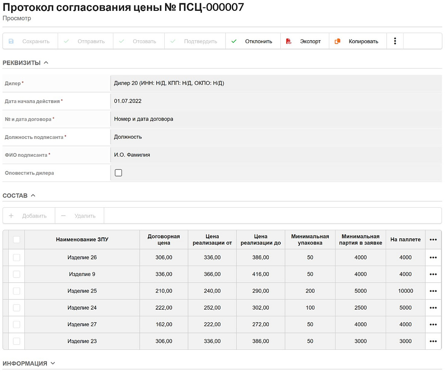445x373 pixels.
Task: Select the checkbox for Изделие 25
Action: [x=17, y=291]
